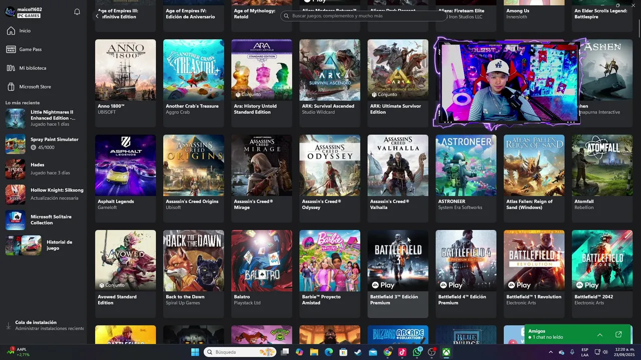Image resolution: width=641 pixels, height=360 pixels.
Task: Focus the Buscar juegos search field
Action: [364, 16]
